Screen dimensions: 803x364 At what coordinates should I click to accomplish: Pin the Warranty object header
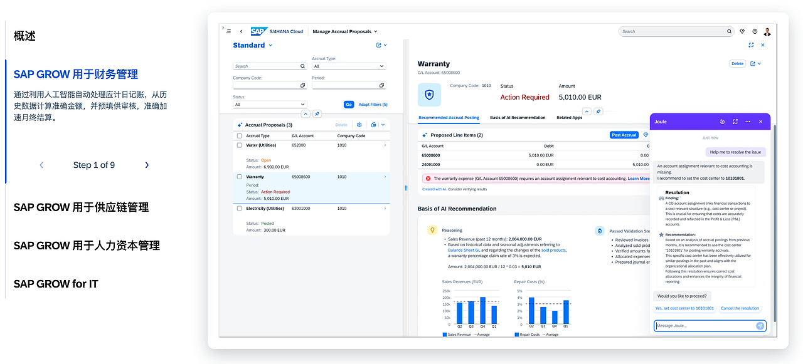tap(598, 112)
